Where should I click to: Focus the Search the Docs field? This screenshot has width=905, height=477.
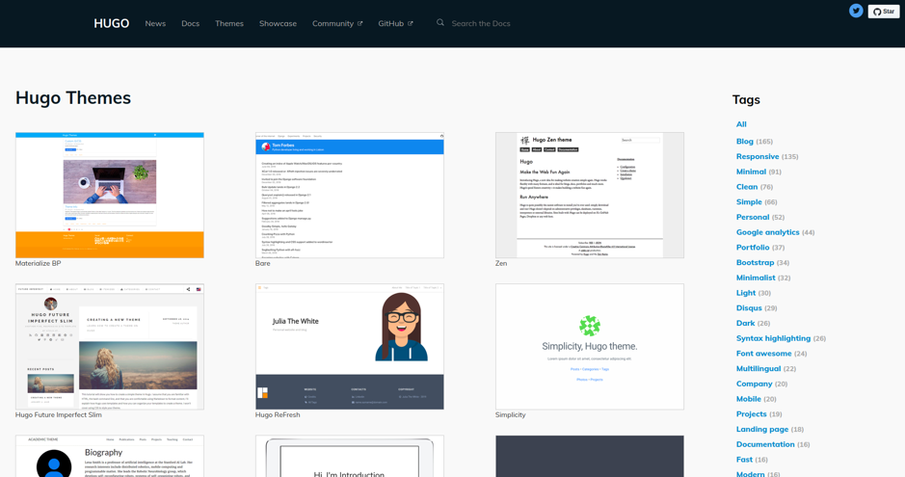[x=481, y=24]
